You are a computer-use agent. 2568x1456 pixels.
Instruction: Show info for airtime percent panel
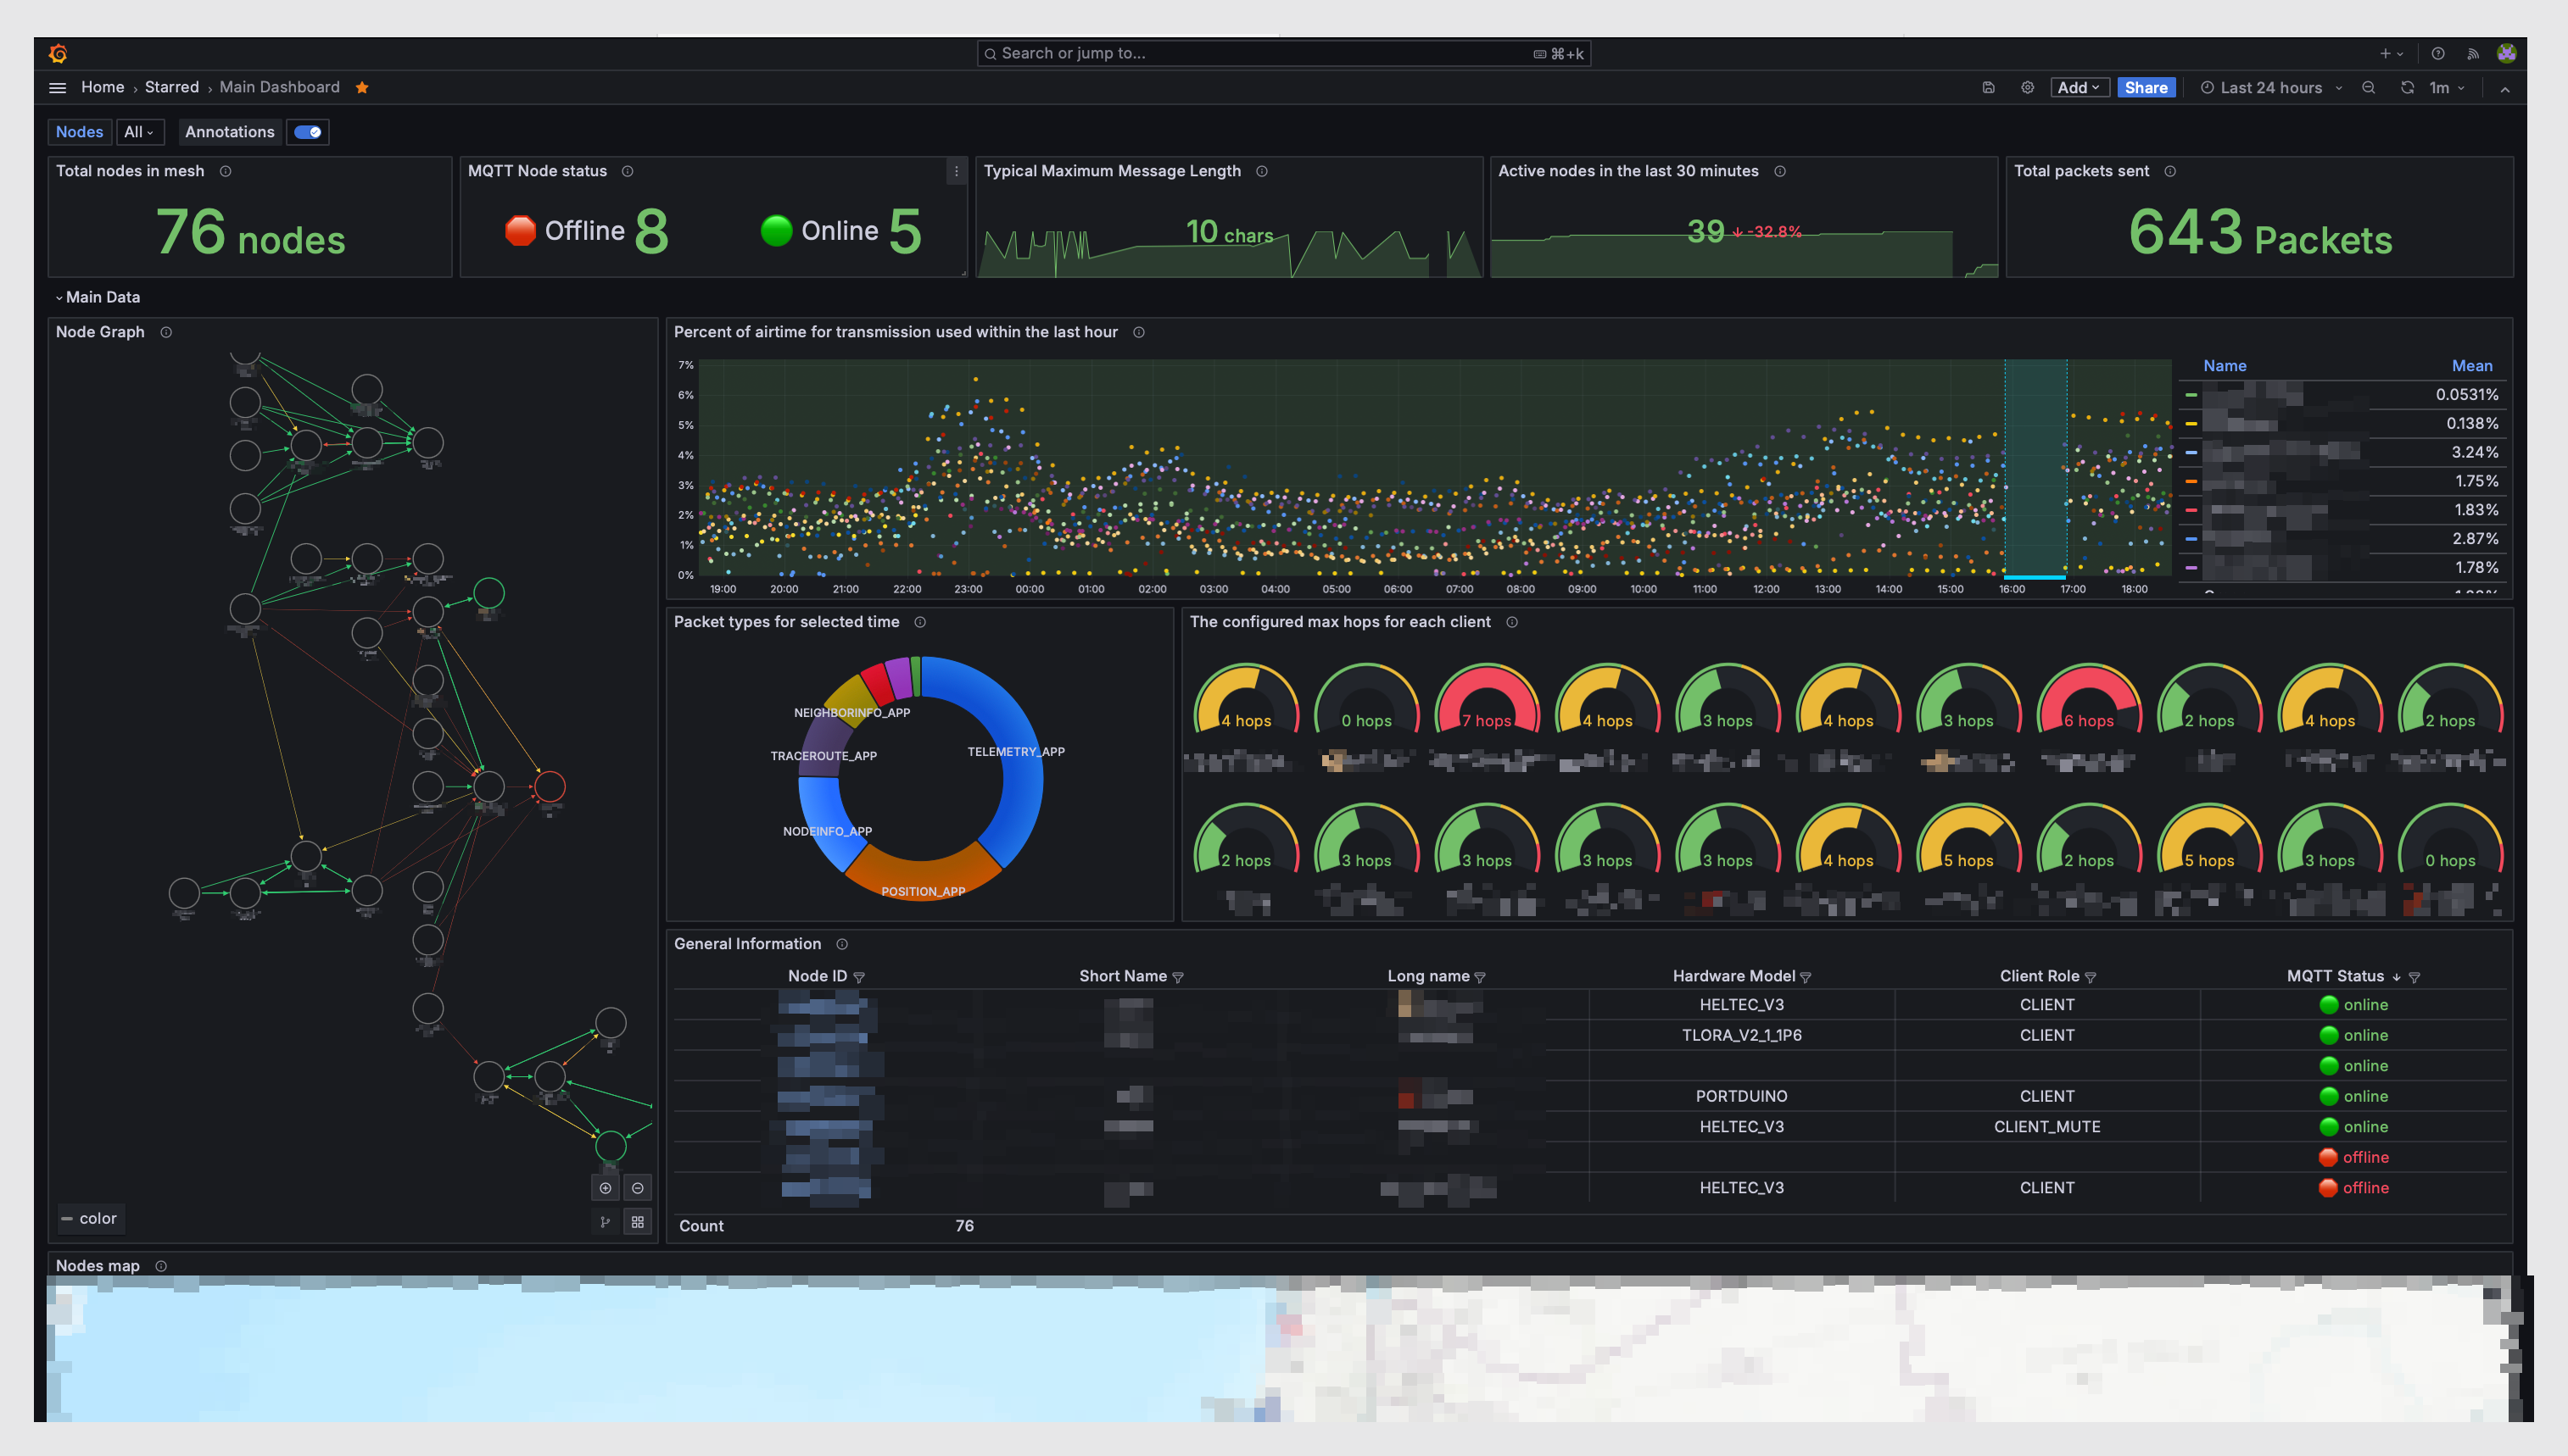1138,332
